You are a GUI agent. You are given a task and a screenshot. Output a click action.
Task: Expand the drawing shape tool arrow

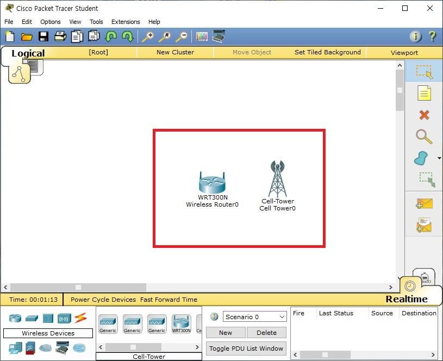click(439, 159)
